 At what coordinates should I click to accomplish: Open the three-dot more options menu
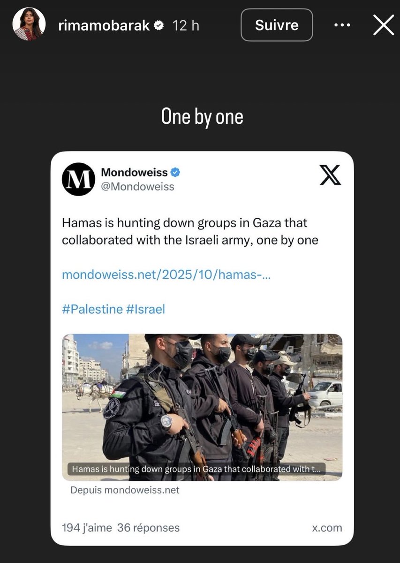tap(342, 25)
